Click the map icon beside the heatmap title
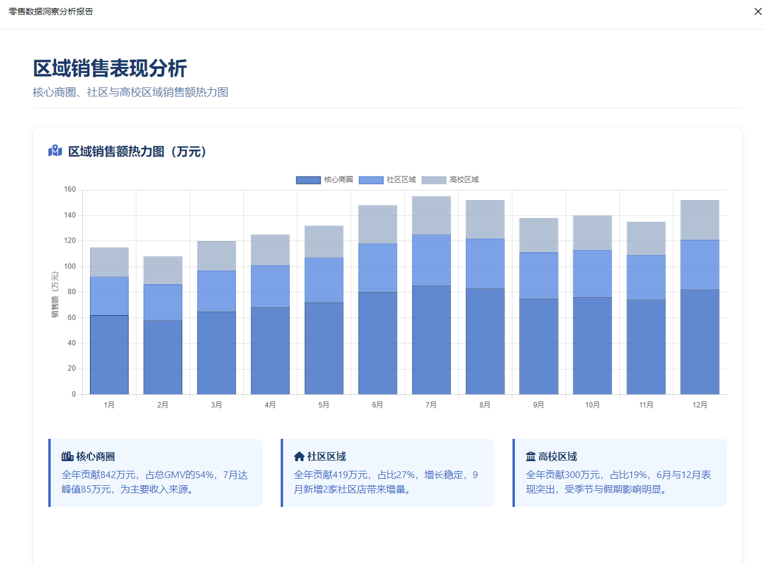The height and width of the screenshot is (563, 763). (x=55, y=151)
